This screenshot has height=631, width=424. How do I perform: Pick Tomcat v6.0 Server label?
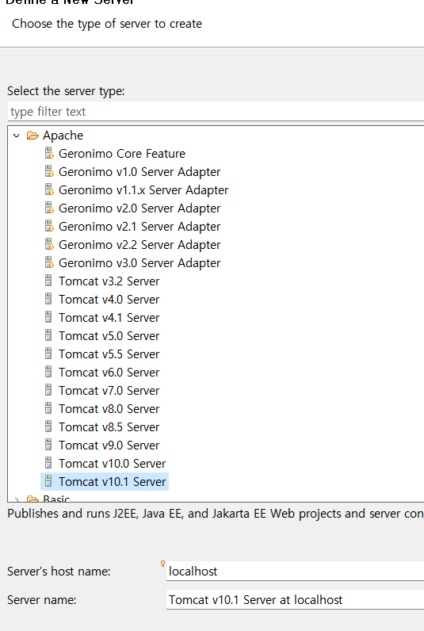[x=109, y=373]
